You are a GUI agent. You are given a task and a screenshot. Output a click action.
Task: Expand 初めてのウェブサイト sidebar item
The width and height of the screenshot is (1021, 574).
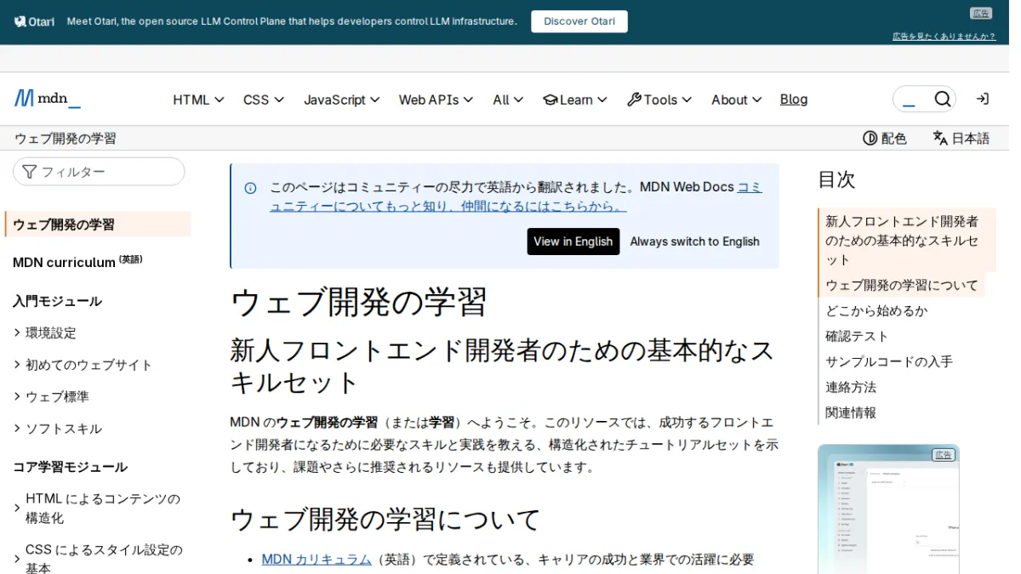(83, 365)
